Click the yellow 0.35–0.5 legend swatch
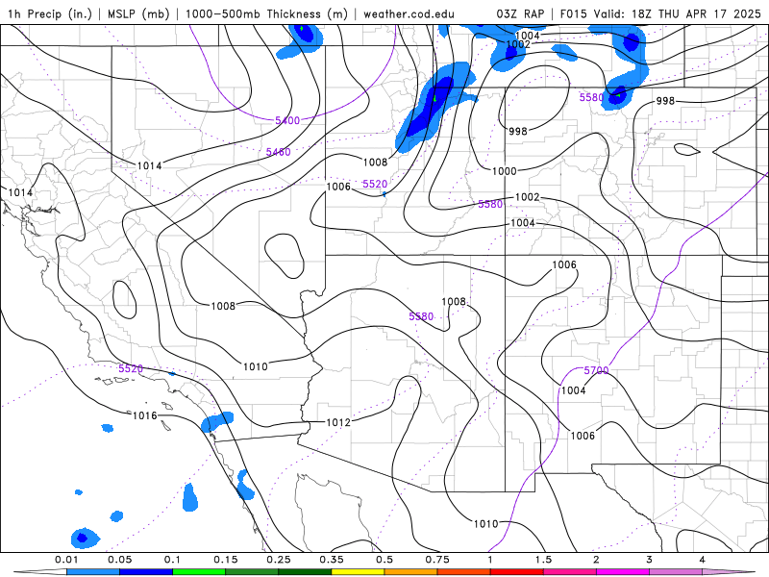The height and width of the screenshot is (577, 769). tap(358, 572)
